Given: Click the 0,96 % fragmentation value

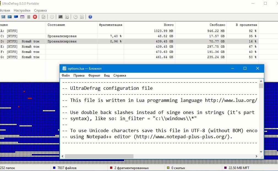Looking at the screenshot, I should pos(116,41).
